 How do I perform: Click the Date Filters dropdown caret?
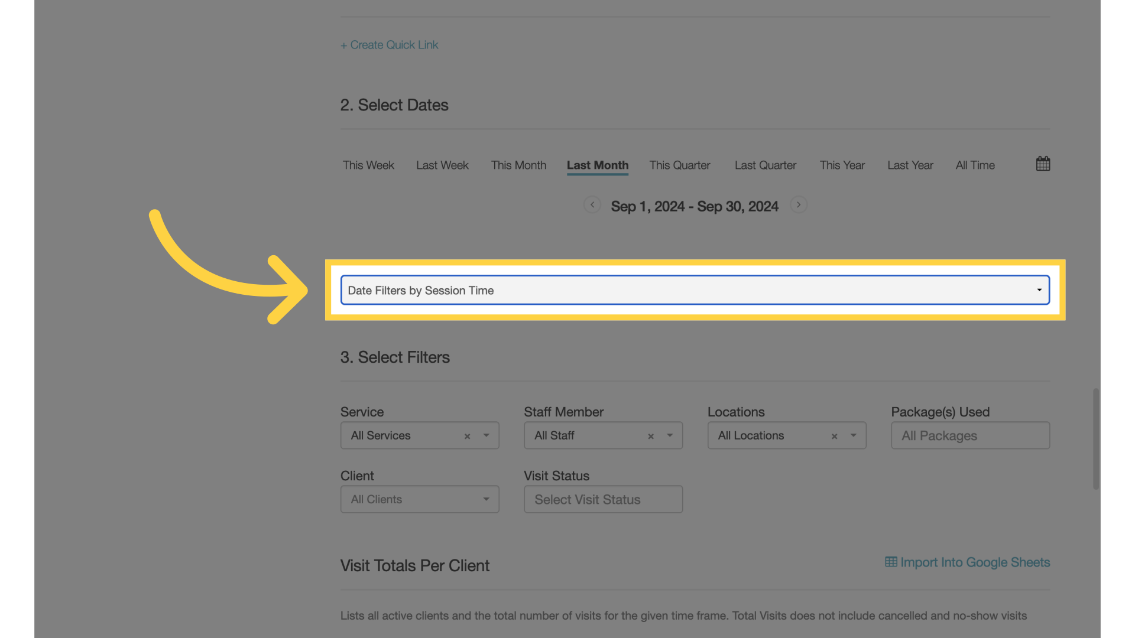point(1039,290)
